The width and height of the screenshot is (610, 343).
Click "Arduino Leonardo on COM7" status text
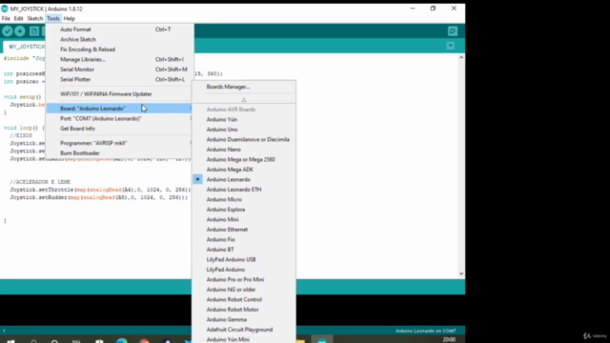(x=426, y=331)
